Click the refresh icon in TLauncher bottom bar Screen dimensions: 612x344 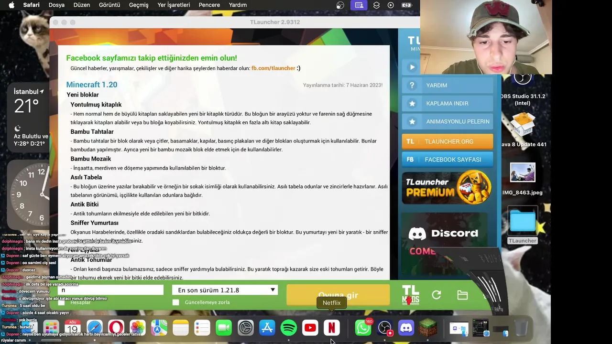tap(436, 295)
